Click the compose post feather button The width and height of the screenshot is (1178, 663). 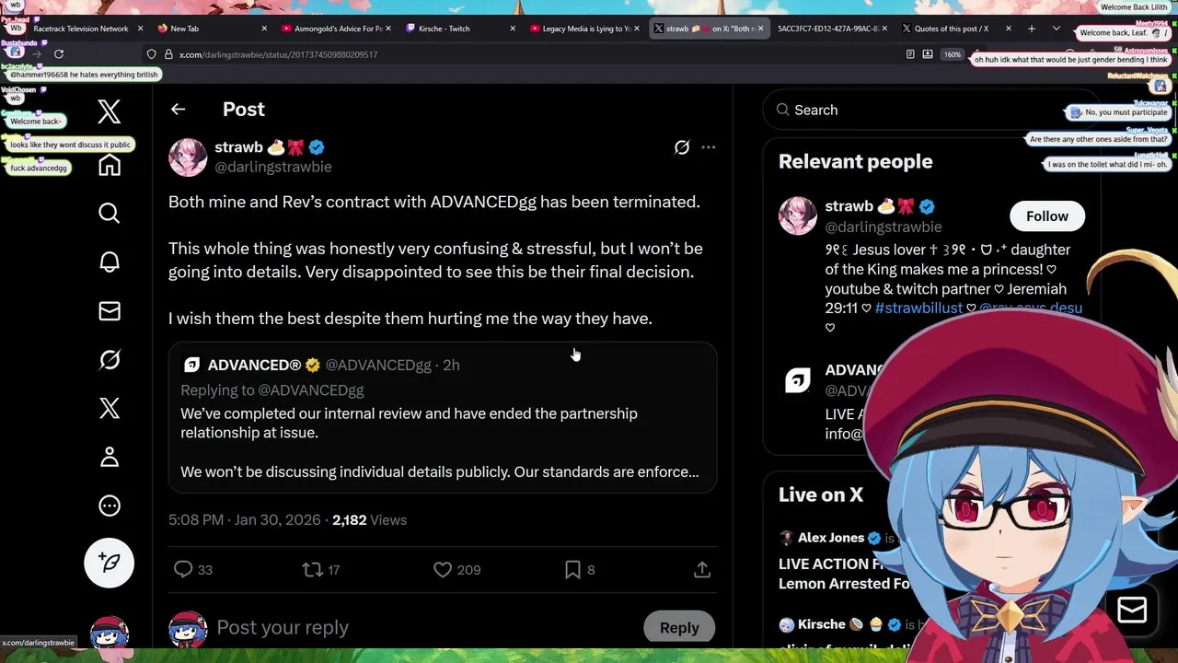(x=110, y=563)
